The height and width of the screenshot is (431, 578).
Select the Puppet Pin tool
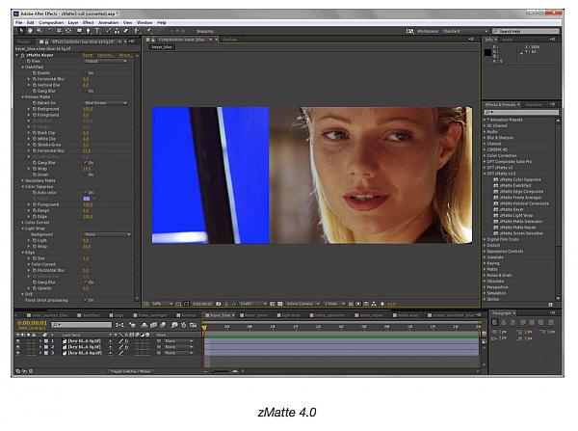[x=149, y=31]
